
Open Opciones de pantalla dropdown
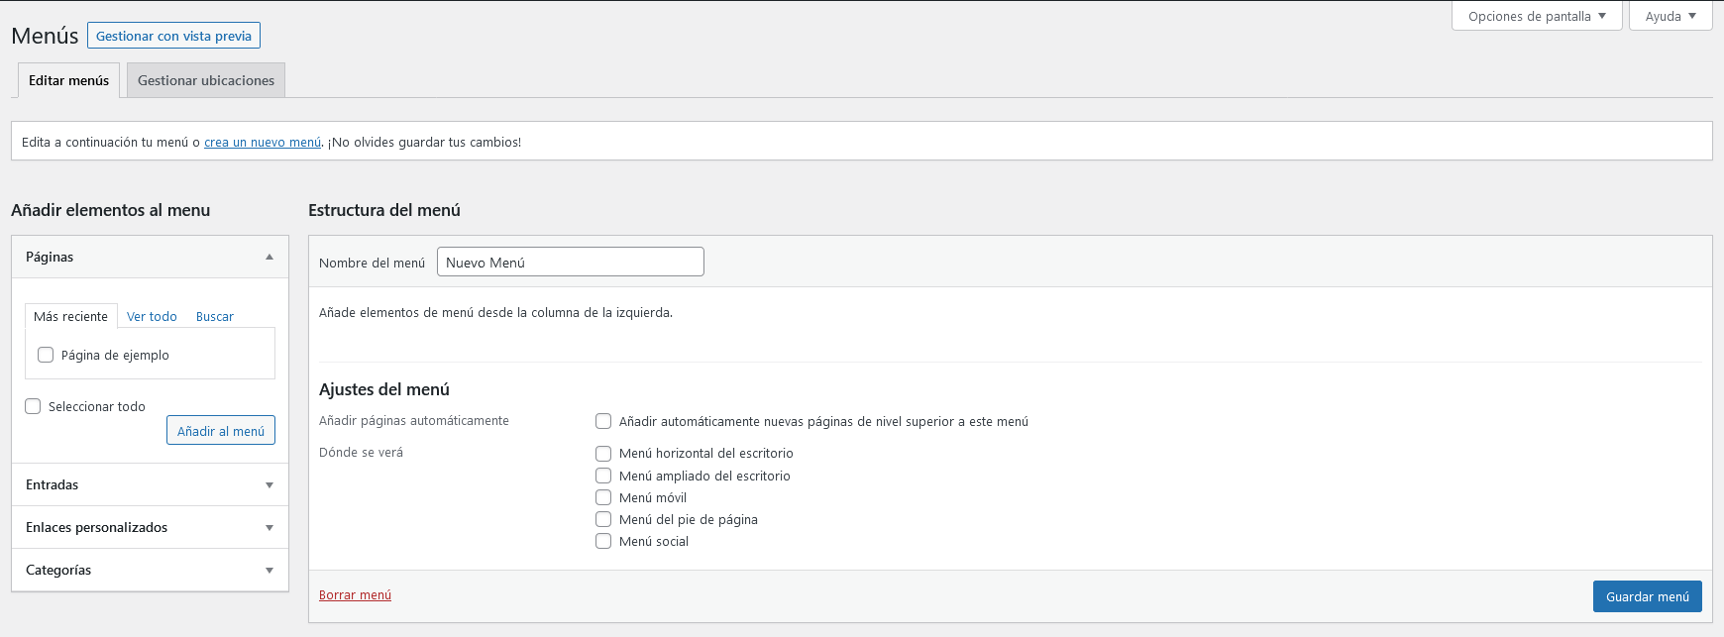[x=1537, y=17]
